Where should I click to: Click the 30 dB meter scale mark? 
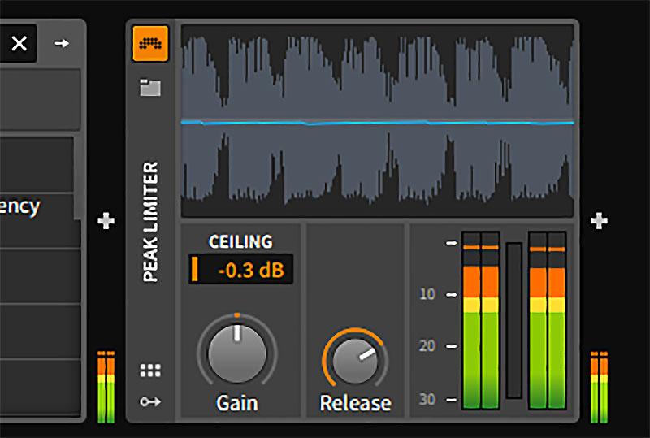point(427,400)
